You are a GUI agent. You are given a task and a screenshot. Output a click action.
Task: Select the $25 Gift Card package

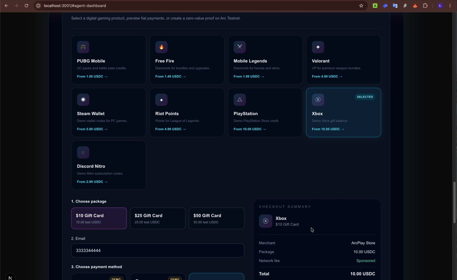(x=158, y=218)
